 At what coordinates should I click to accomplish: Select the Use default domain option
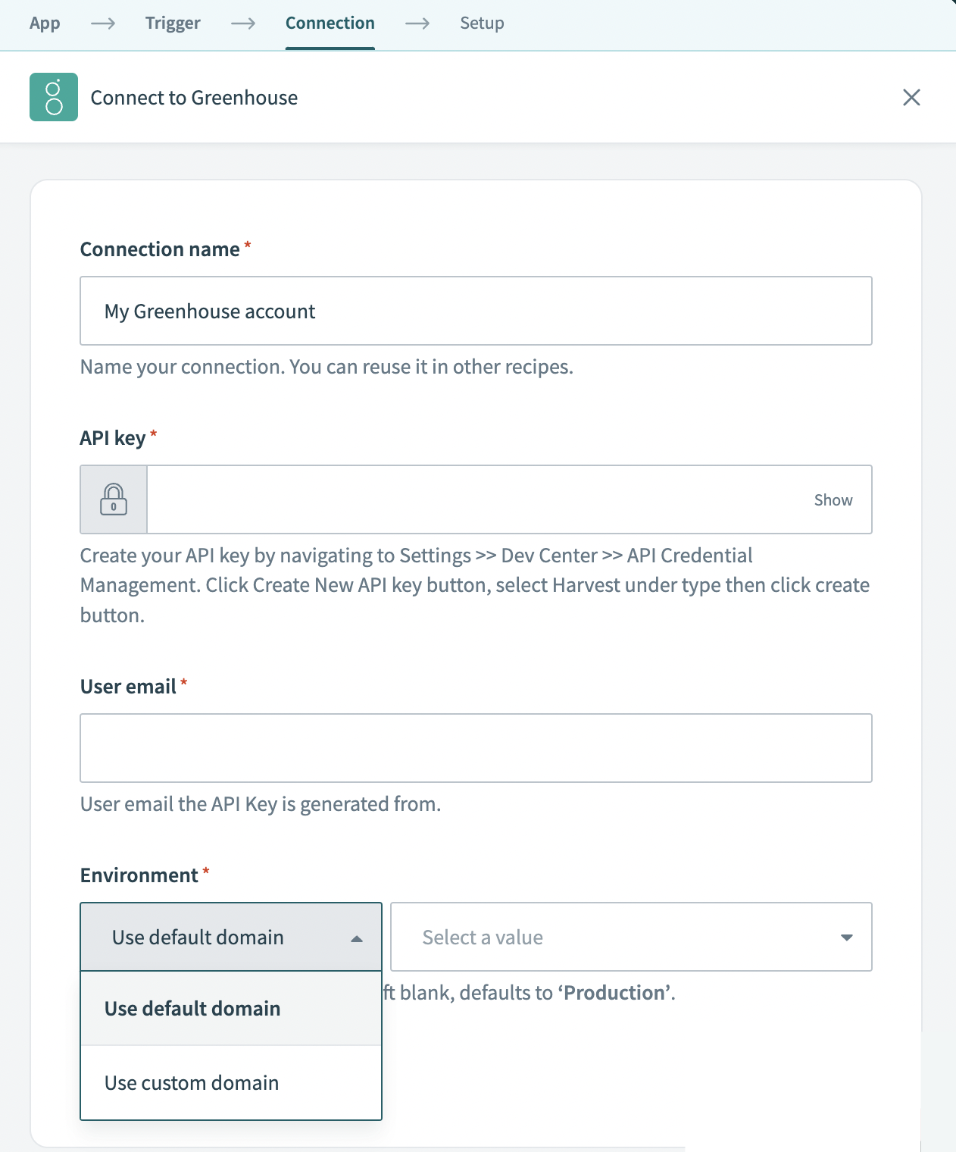(192, 1008)
